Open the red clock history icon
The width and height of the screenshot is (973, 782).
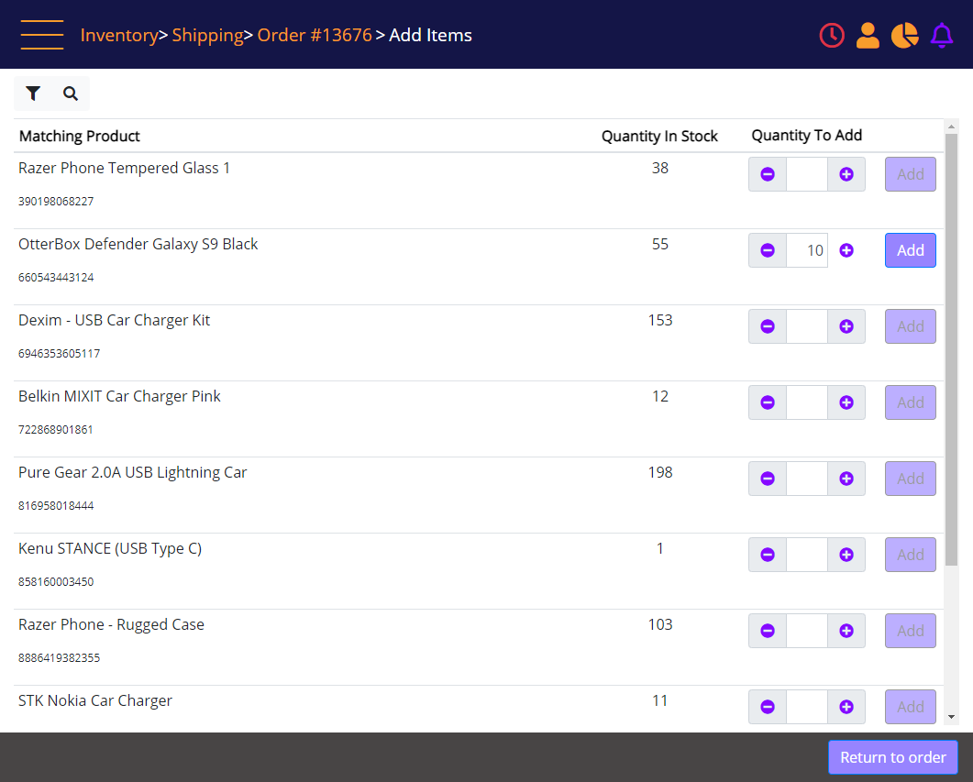pos(832,36)
